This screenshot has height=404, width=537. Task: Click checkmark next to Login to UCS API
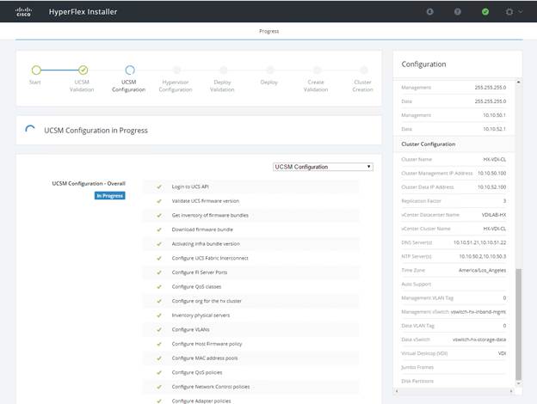tap(159, 187)
